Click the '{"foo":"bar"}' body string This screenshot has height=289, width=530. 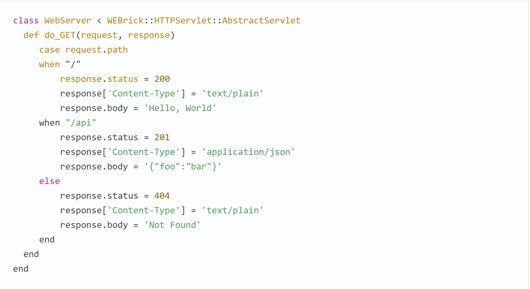(183, 167)
